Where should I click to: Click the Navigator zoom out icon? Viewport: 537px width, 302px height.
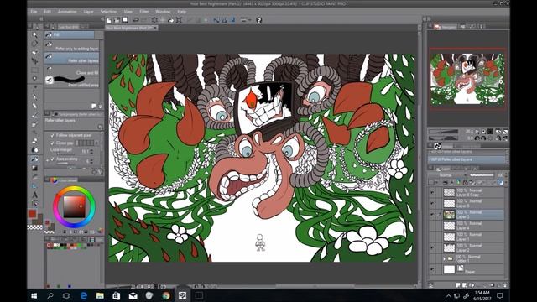click(x=477, y=132)
